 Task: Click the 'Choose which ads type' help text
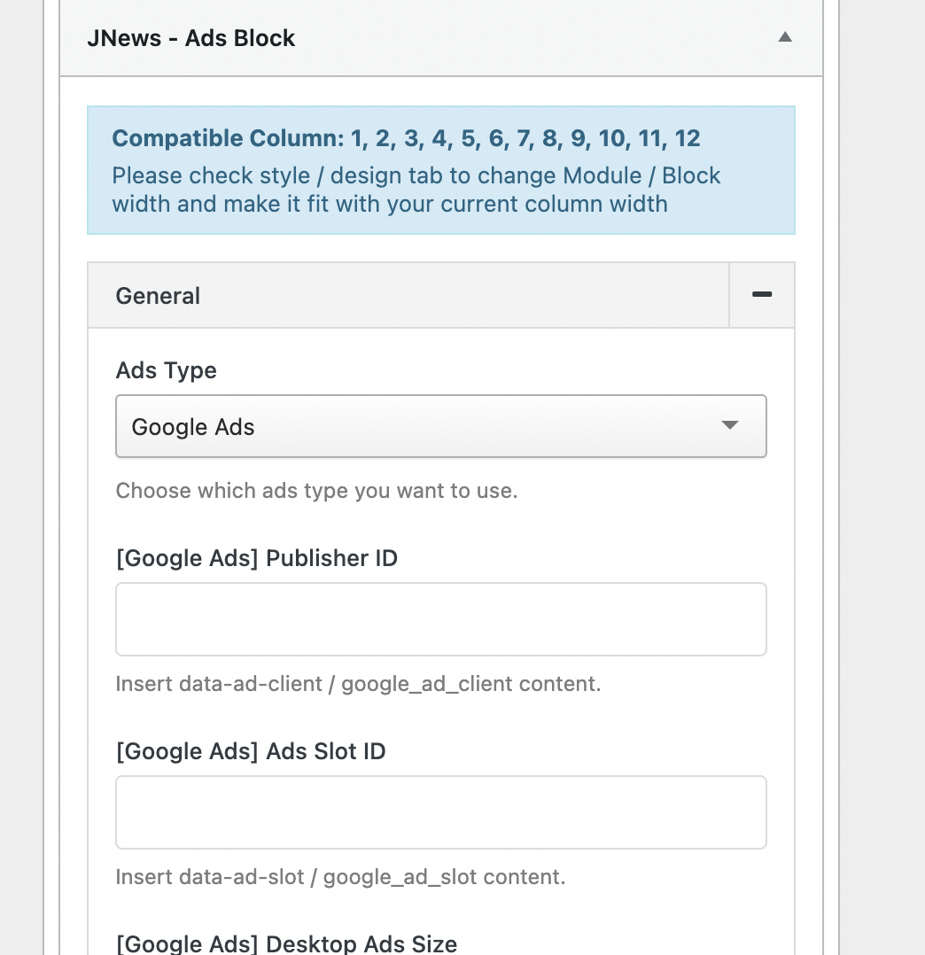[x=316, y=491]
